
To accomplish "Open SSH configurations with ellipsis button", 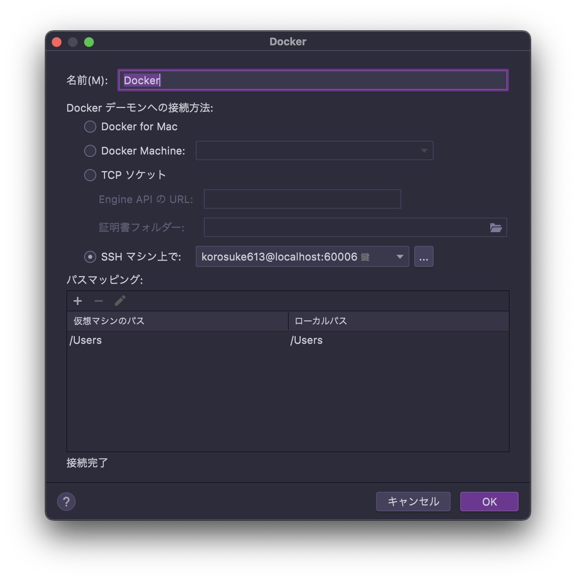I will (424, 256).
